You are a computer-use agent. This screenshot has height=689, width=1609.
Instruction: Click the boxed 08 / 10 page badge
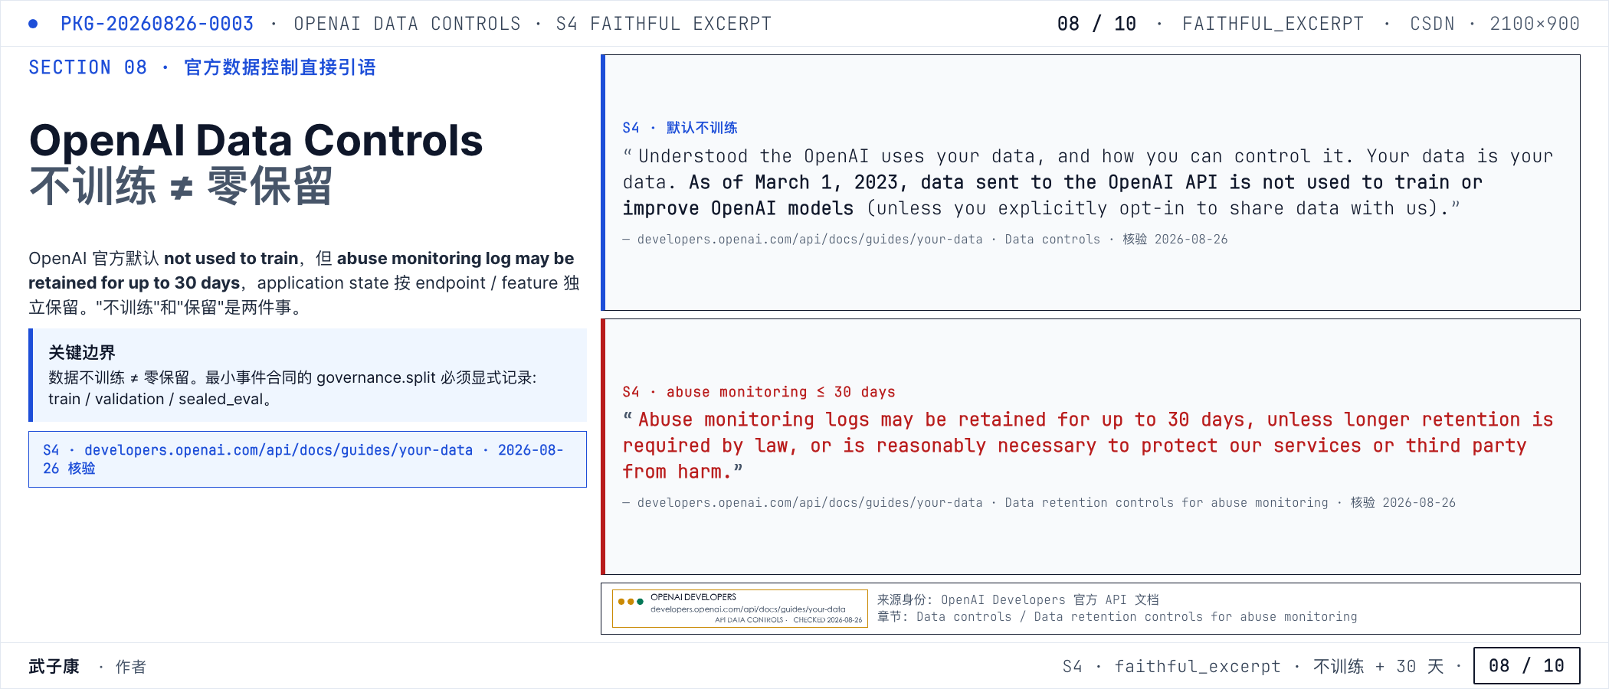(1526, 665)
